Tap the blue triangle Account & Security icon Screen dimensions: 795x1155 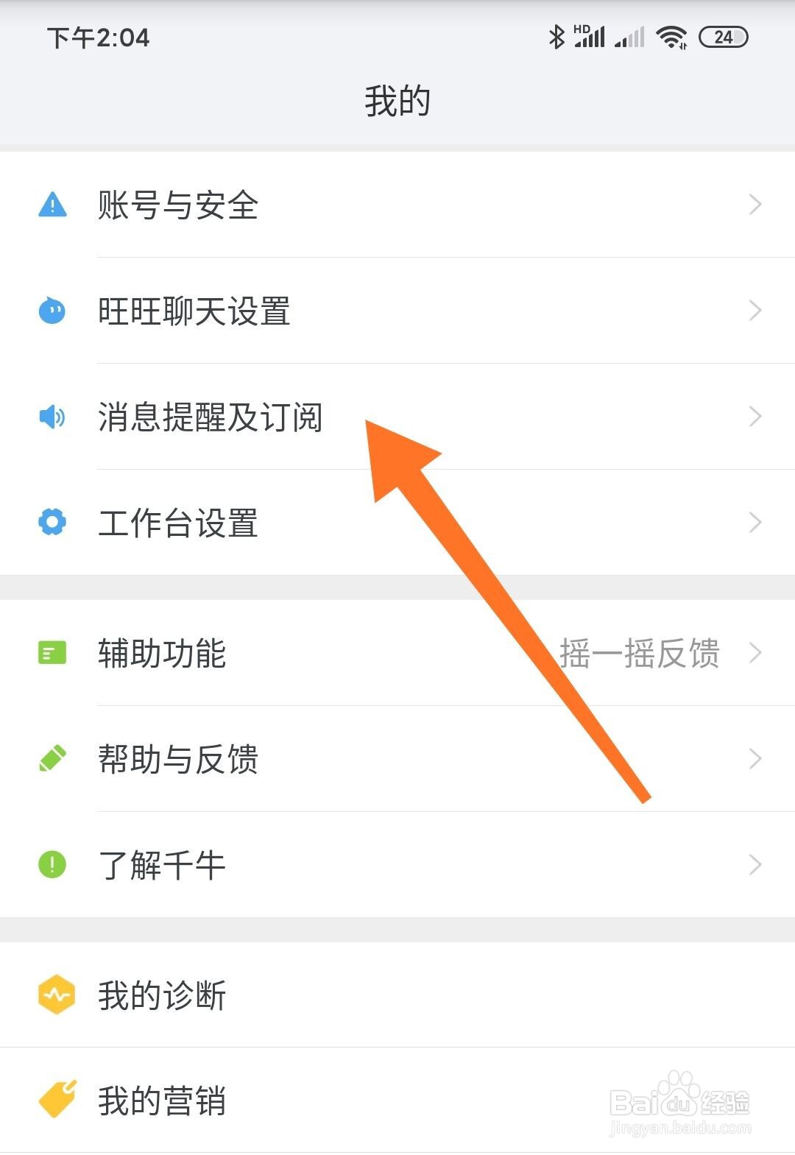pyautogui.click(x=52, y=205)
